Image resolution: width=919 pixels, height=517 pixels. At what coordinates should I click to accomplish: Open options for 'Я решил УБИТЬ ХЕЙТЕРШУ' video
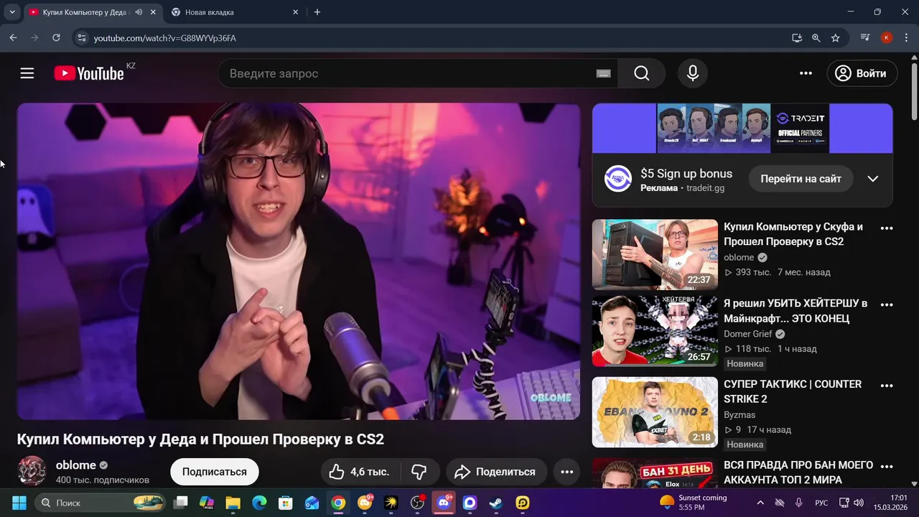point(887,304)
